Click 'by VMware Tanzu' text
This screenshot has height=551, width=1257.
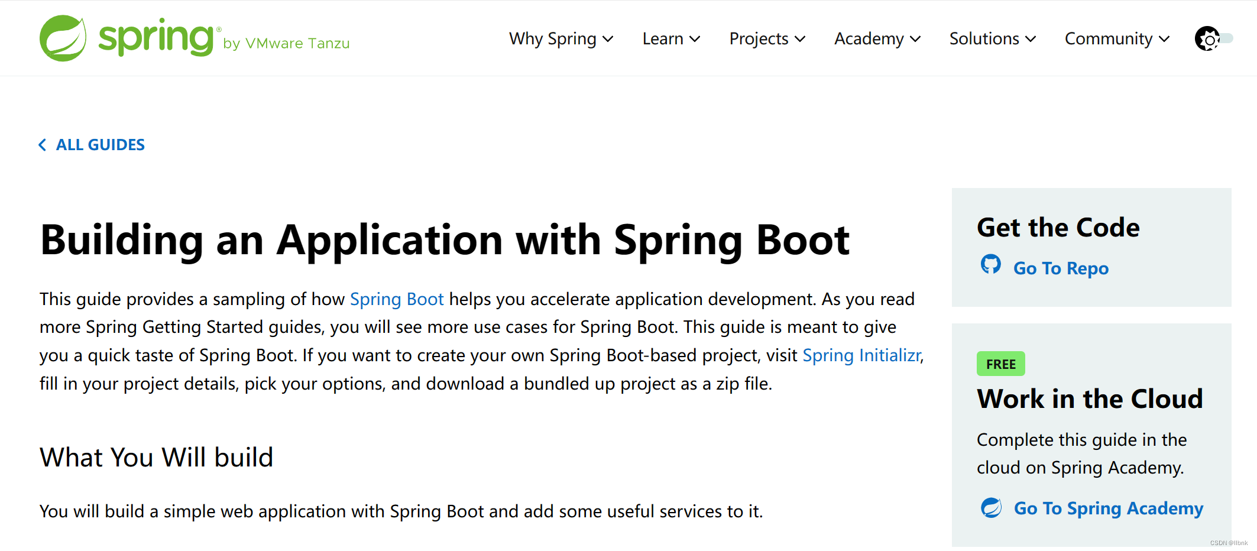[x=286, y=44]
